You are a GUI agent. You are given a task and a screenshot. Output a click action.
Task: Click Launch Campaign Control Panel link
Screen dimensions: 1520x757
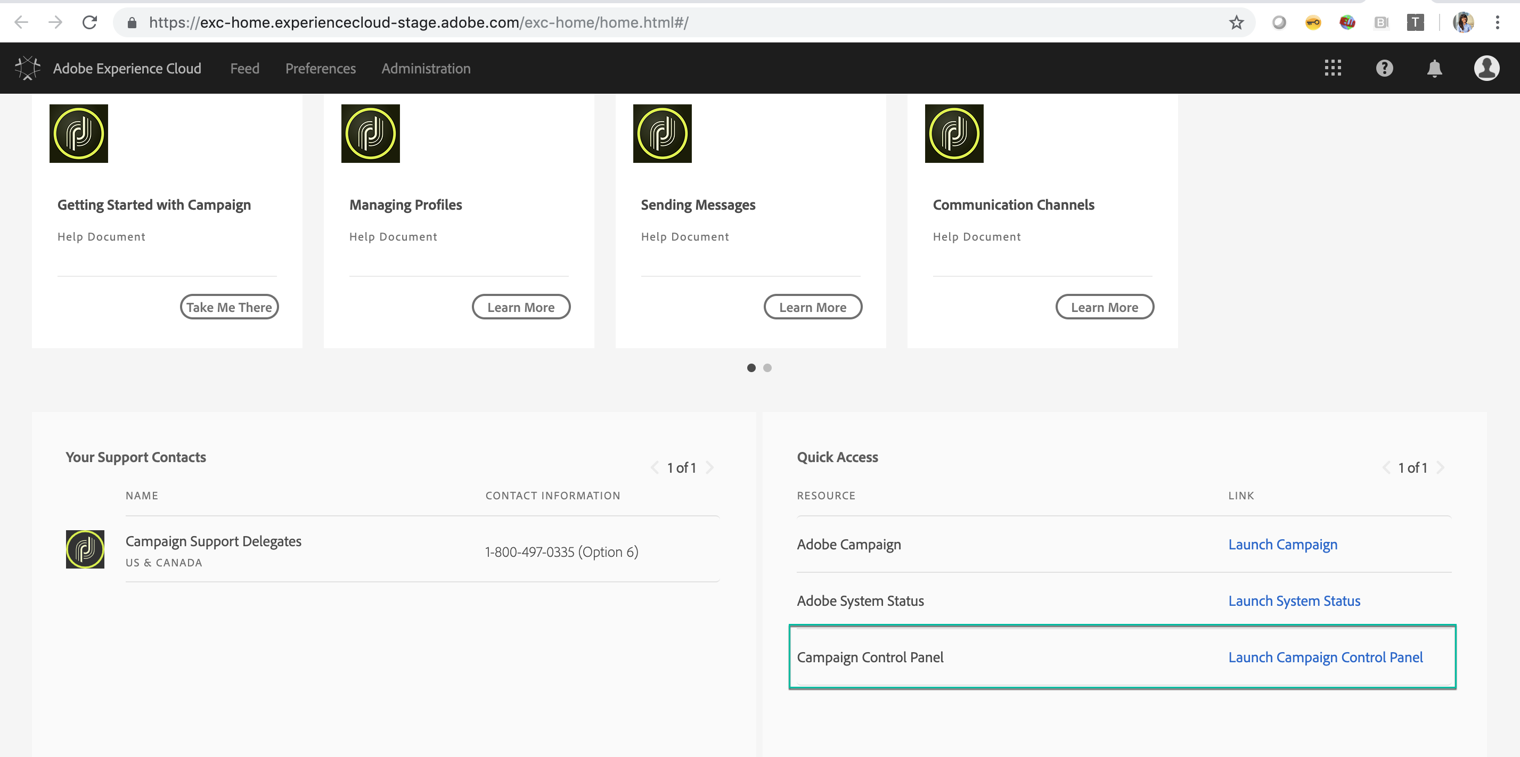(1325, 657)
